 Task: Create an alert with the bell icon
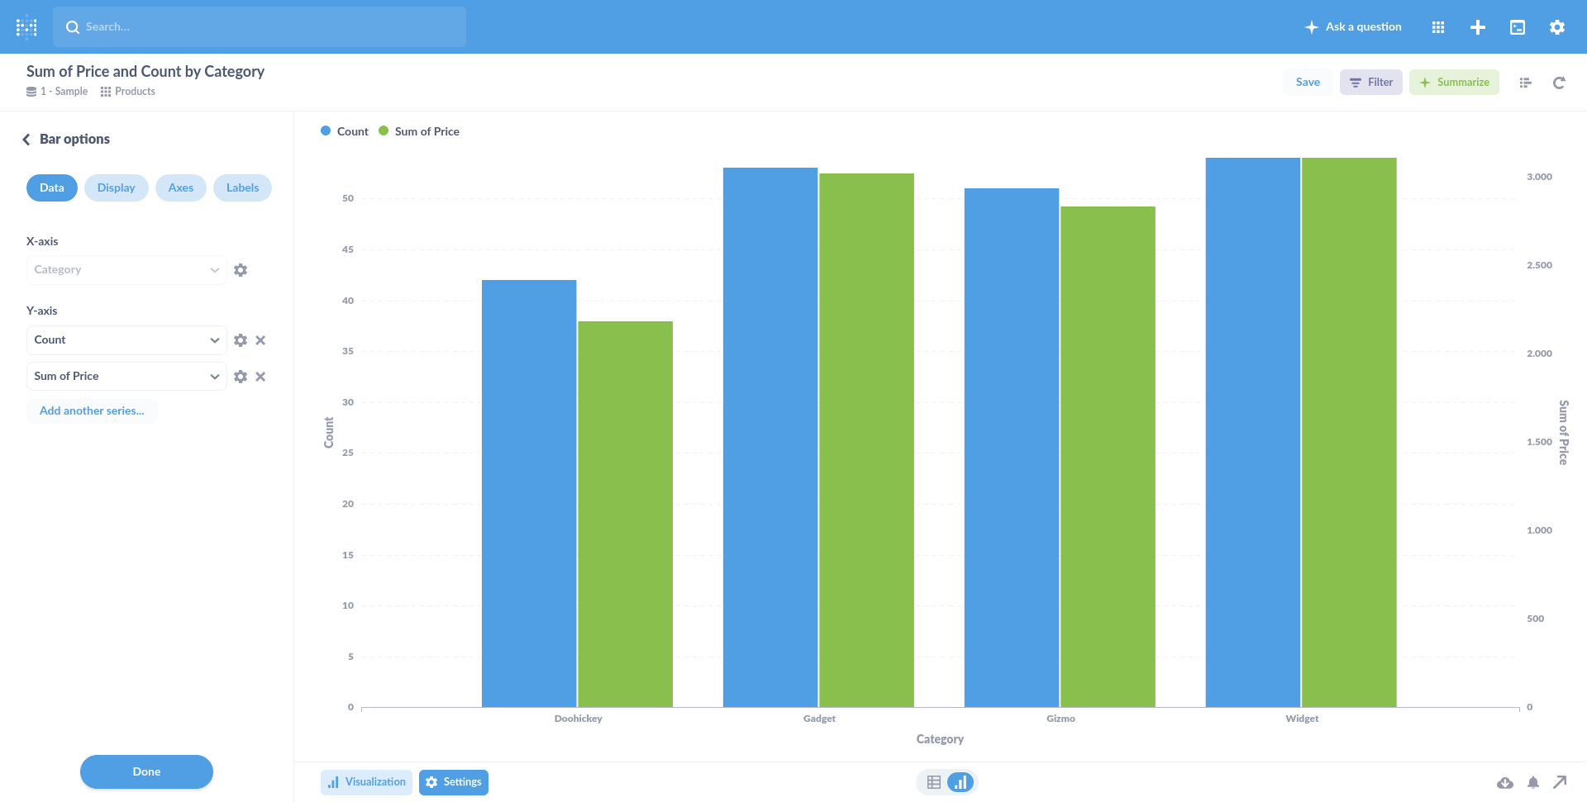1533,782
